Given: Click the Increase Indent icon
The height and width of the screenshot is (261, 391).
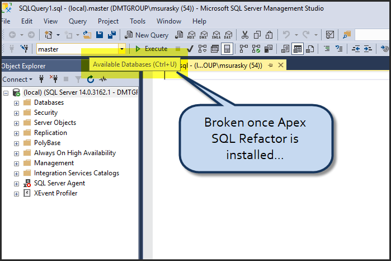Looking at the screenshot, I should tap(368, 49).
